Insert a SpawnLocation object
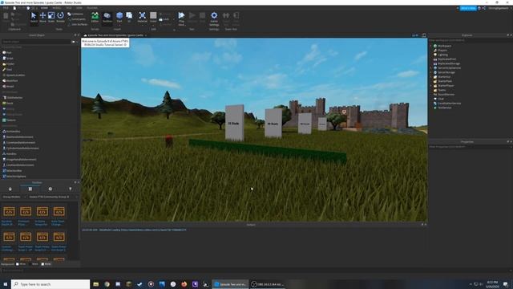 14,75
